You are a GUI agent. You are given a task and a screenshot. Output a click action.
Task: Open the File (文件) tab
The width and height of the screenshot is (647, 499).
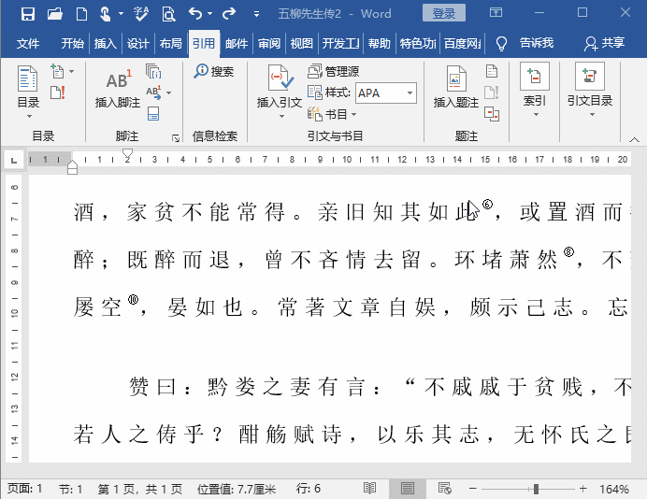[28, 43]
